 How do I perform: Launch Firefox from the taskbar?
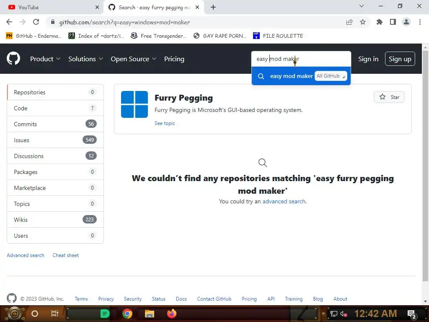click(172, 314)
